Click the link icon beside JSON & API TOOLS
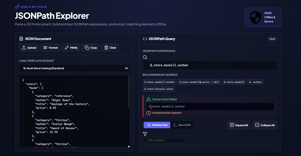 coord(17,7)
